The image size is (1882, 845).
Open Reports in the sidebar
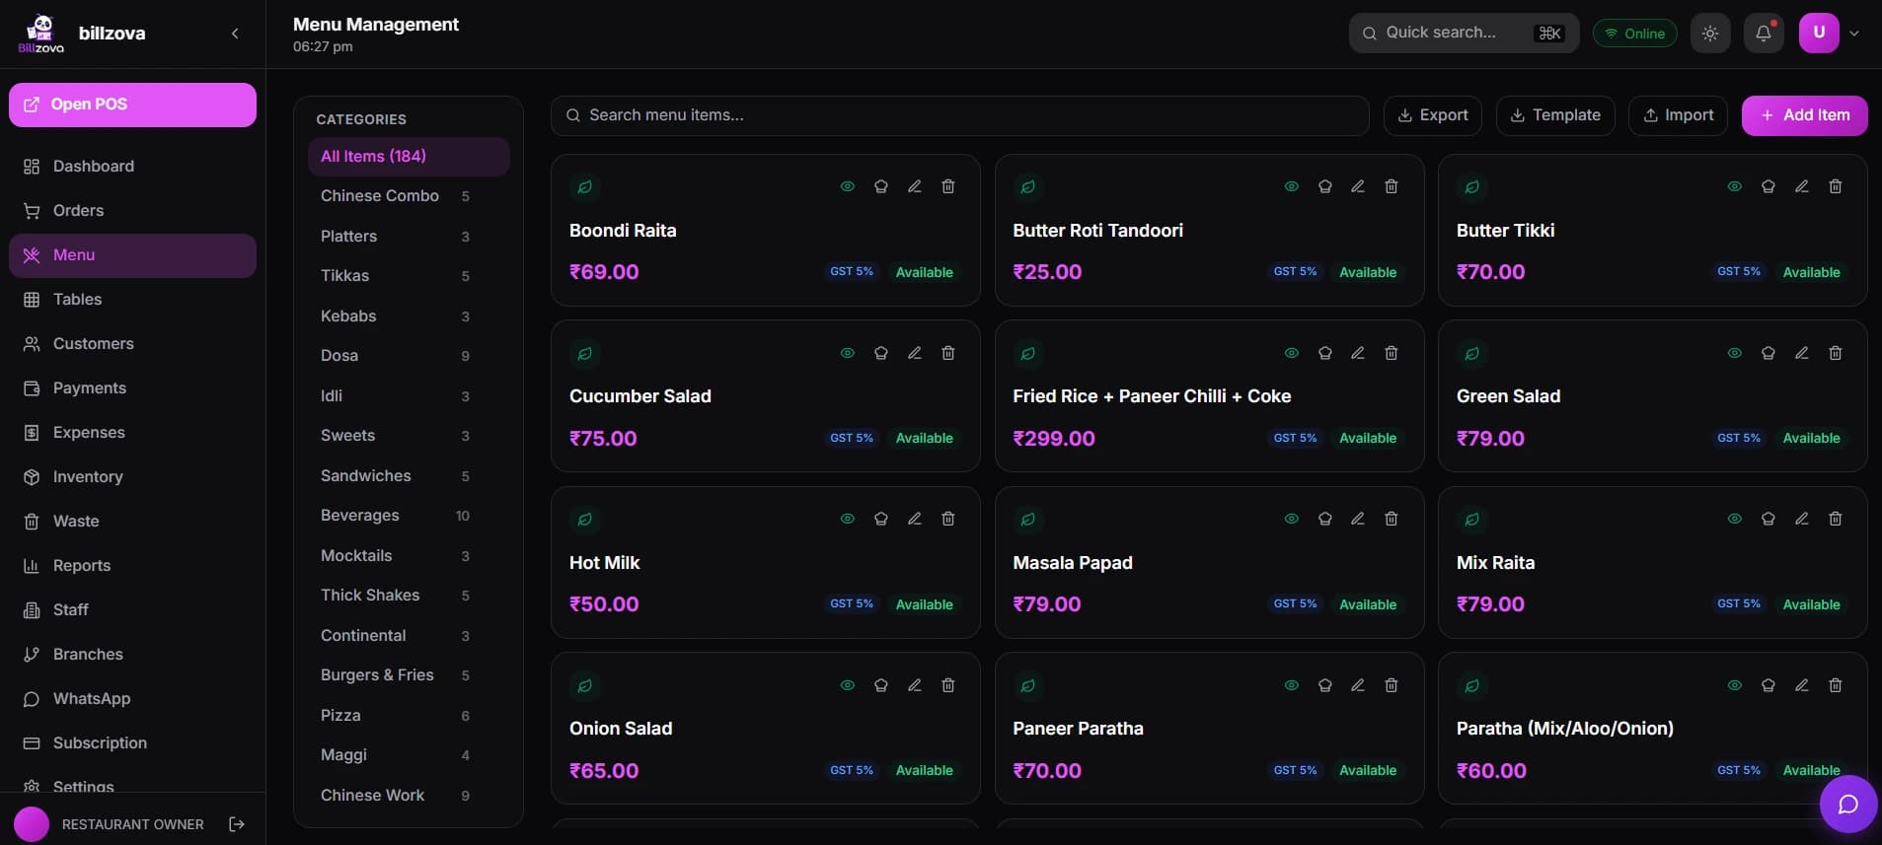pos(132,566)
